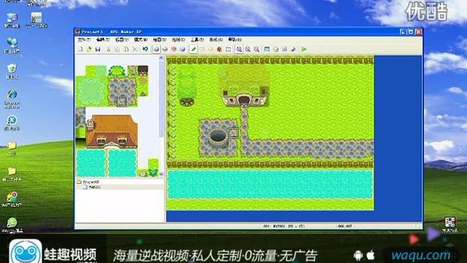Start a playtest with the green arrow

[303, 48]
